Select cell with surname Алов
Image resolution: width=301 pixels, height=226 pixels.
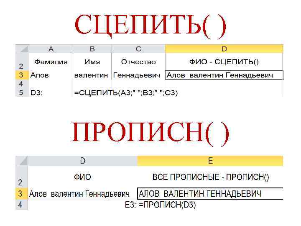(x=51, y=75)
